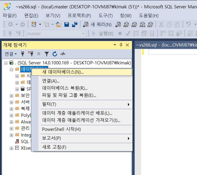Select 새 데이터베이스(N)... context menu item
197x175 pixels.
click(82, 72)
